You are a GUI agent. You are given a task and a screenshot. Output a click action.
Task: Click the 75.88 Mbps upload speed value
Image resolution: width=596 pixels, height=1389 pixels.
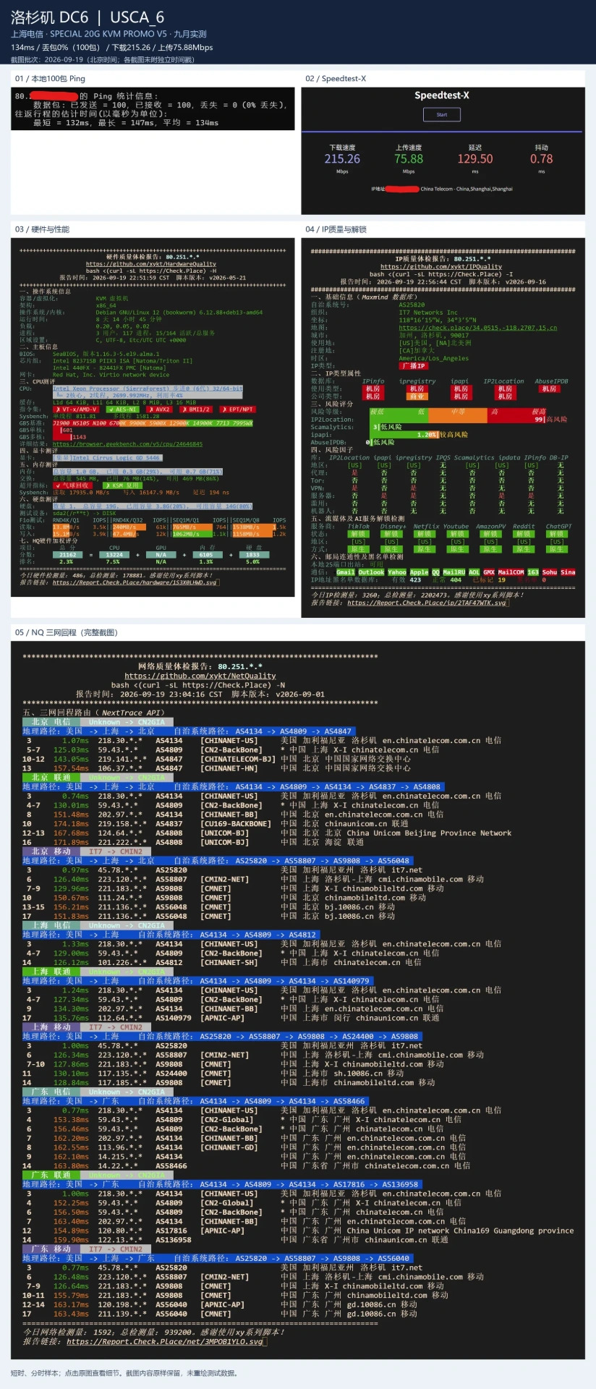[409, 159]
